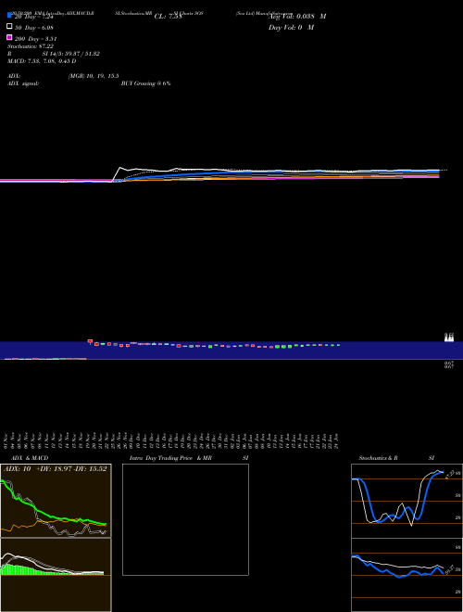Open the ADX line chart panel

[x=56, y=501]
